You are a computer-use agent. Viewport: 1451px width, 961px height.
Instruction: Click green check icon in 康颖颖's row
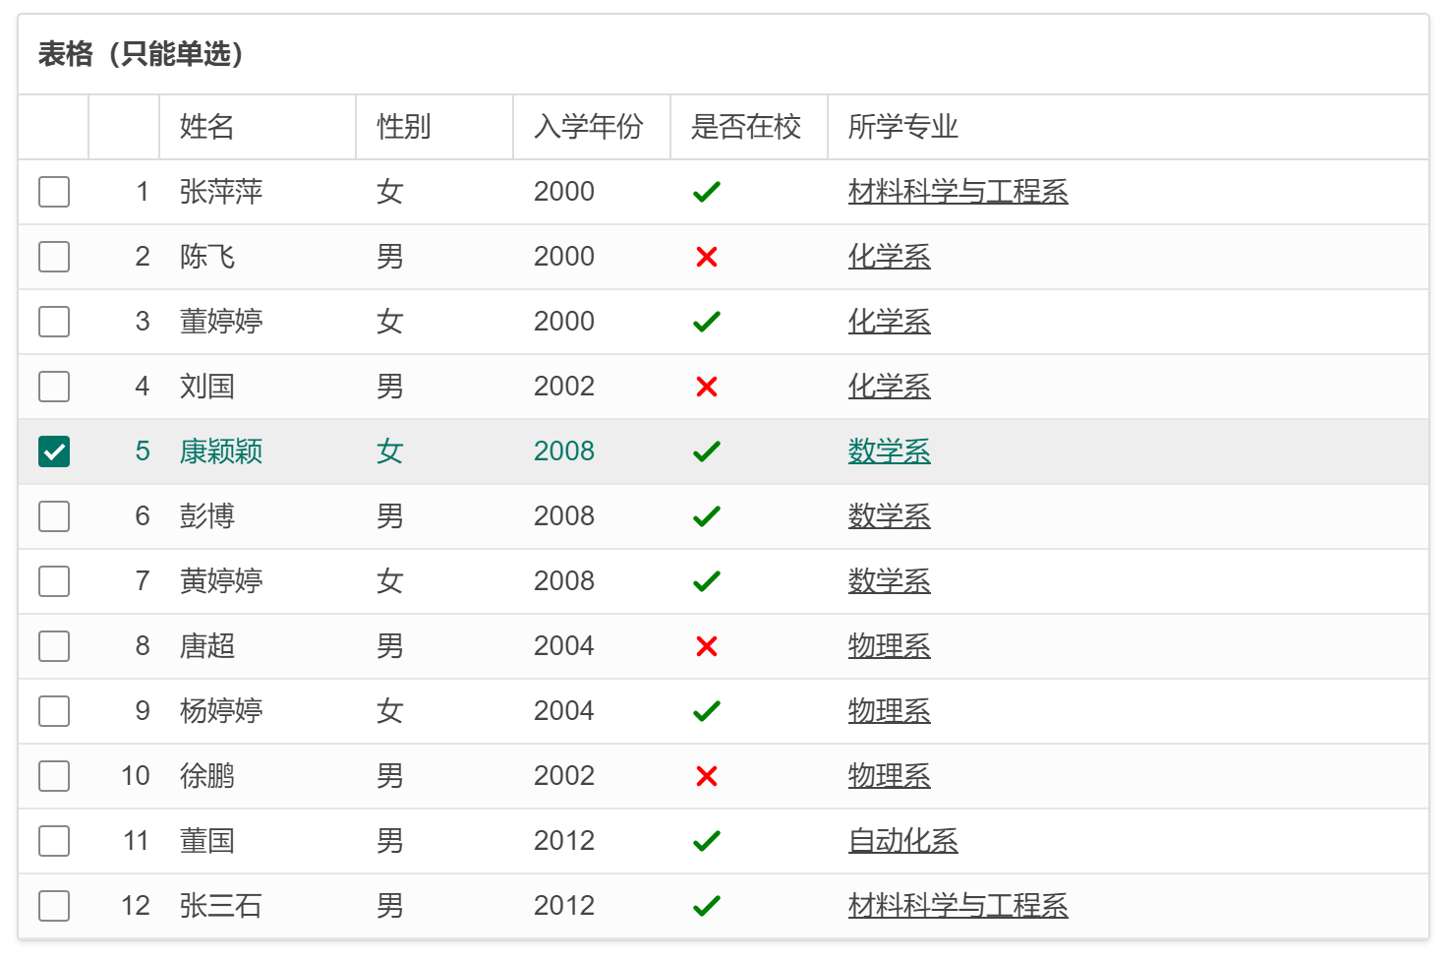point(707,451)
